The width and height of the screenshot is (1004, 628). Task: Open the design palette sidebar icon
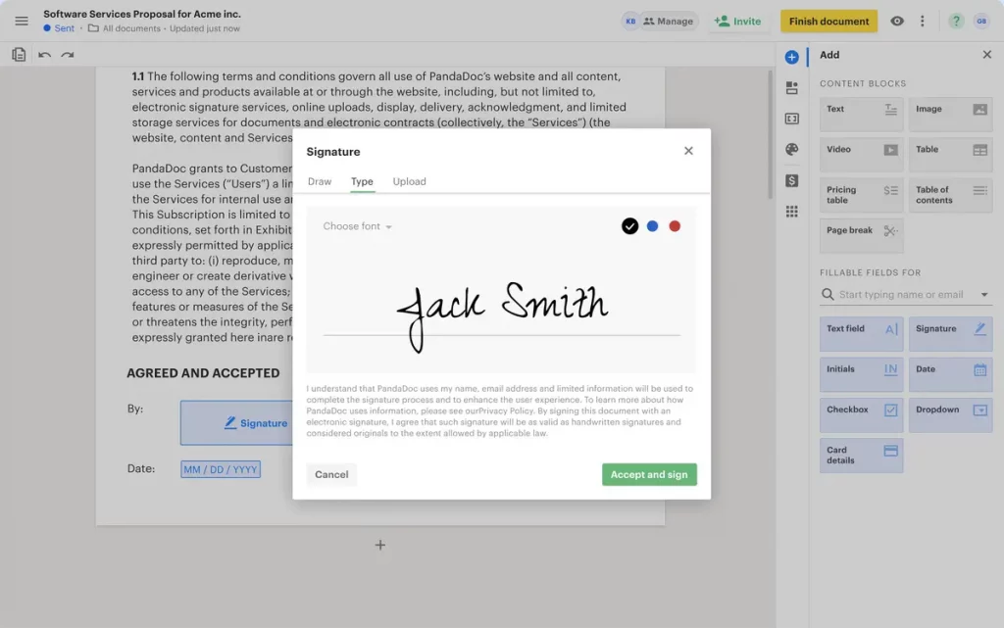coord(792,149)
